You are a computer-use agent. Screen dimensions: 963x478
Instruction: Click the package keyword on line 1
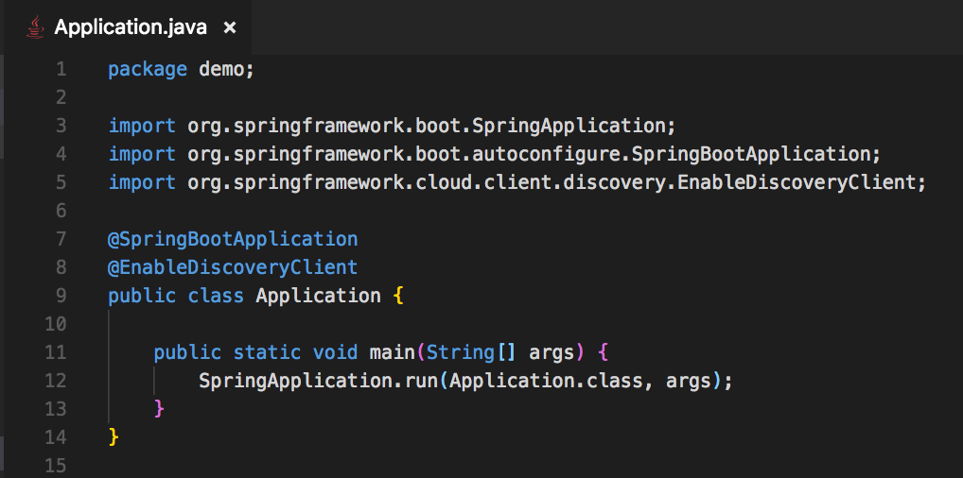tap(148, 69)
